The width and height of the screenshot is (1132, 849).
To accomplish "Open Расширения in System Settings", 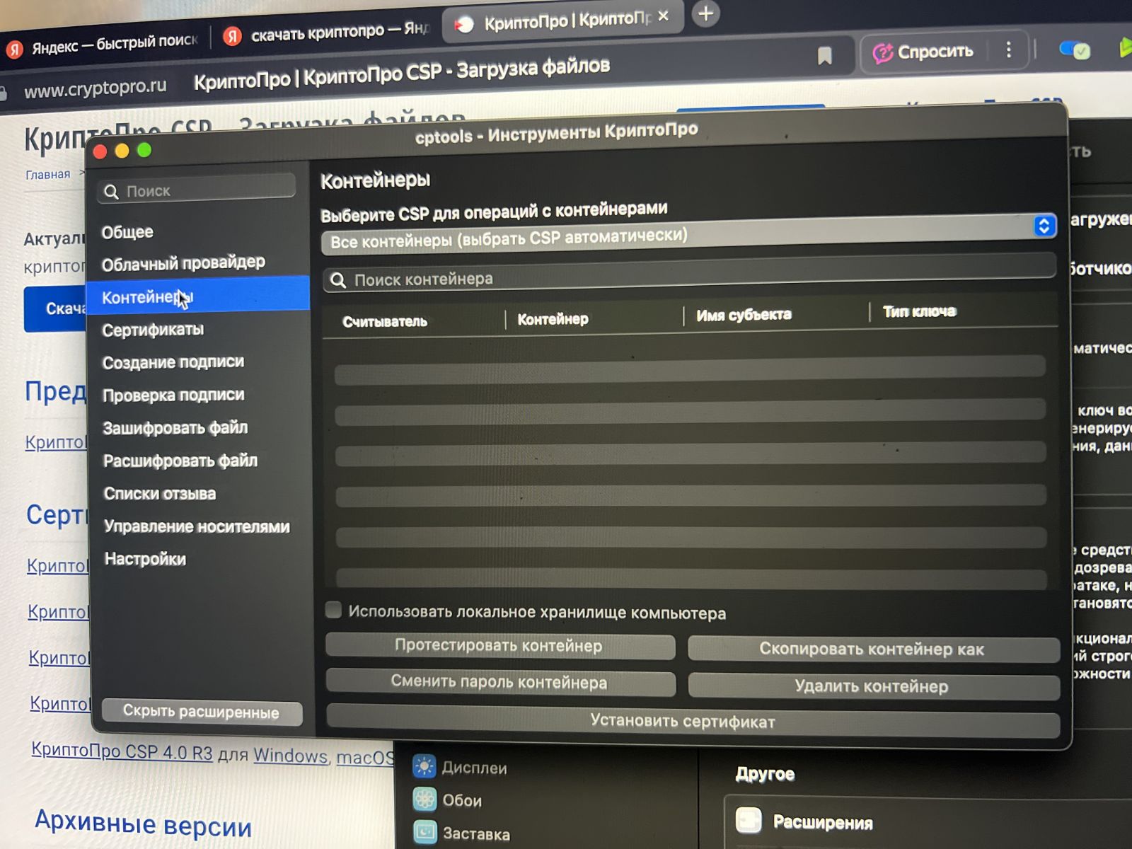I will [x=823, y=822].
